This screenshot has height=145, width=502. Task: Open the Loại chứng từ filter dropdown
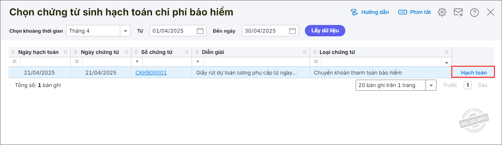(x=446, y=62)
